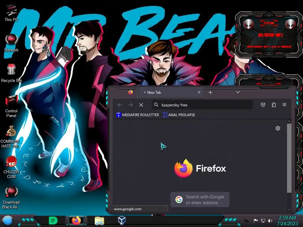This screenshot has width=303, height=227.
Task: Click the address bar containing kaspersky free
Action: [202, 105]
